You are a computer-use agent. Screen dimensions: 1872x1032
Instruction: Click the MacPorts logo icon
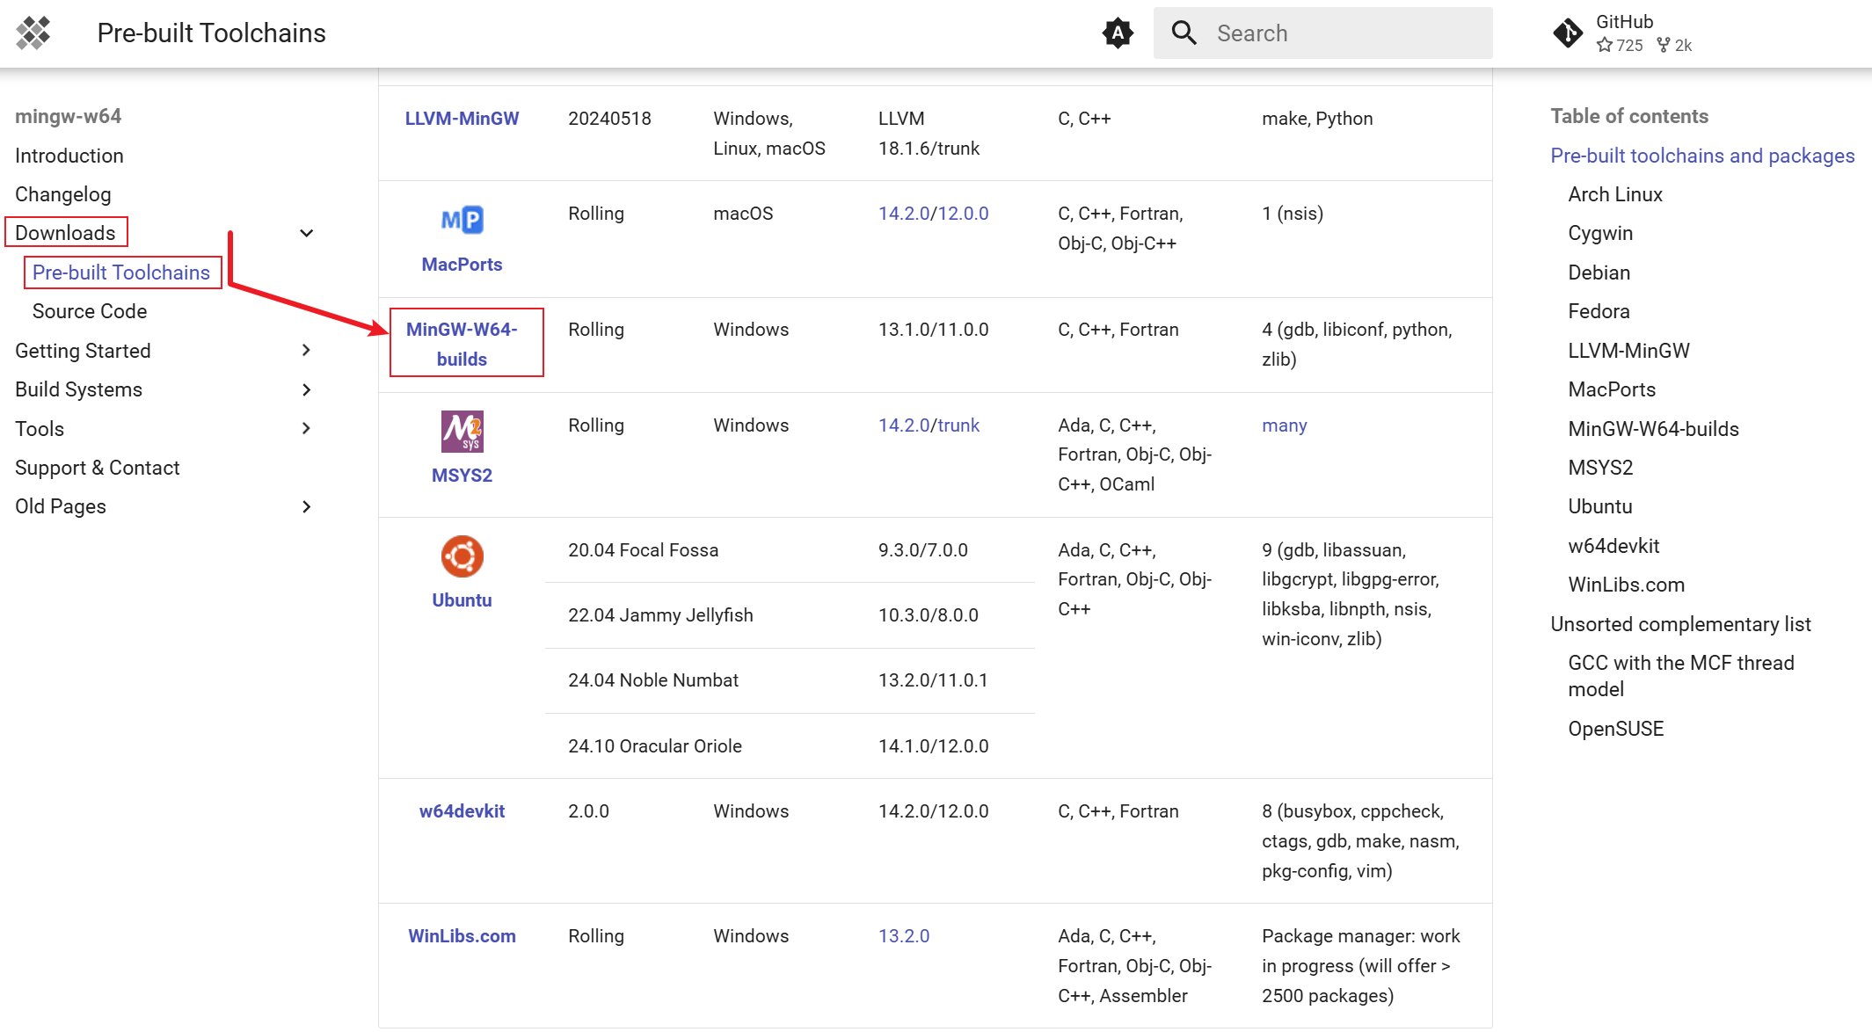462,220
